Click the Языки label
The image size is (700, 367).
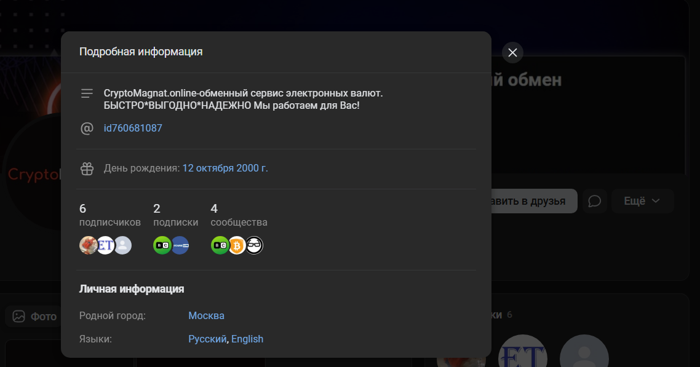pyautogui.click(x=95, y=339)
